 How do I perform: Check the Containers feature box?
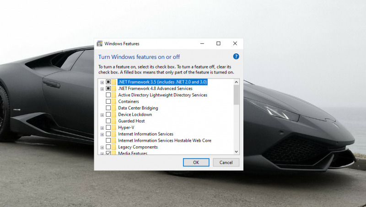click(x=108, y=101)
